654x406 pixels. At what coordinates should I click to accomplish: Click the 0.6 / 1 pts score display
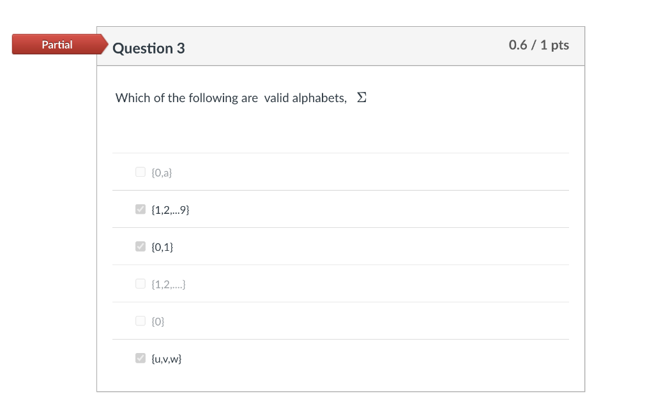point(538,45)
